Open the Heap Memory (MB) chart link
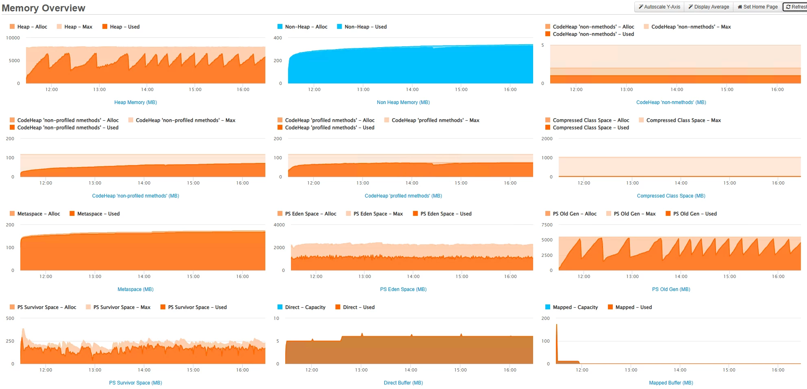Image resolution: width=807 pixels, height=389 pixels. coord(135,102)
